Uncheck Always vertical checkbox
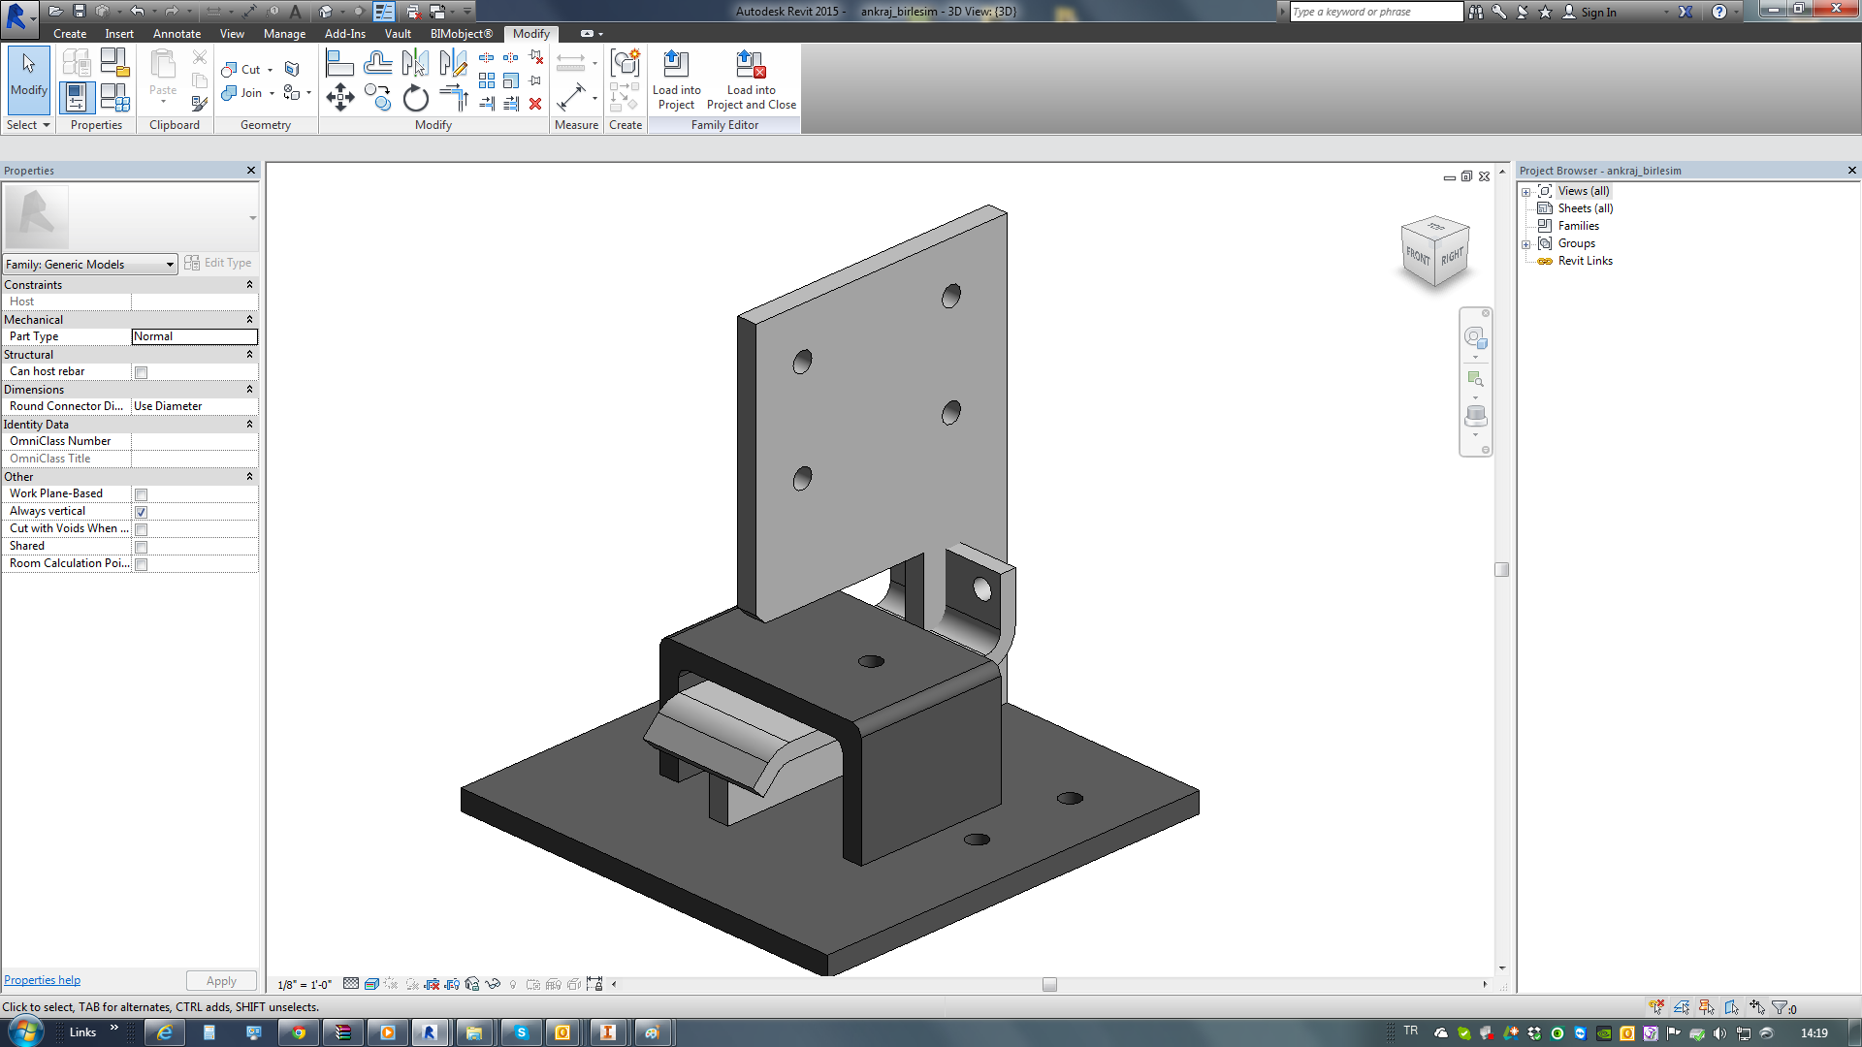1862x1047 pixels. coord(141,512)
